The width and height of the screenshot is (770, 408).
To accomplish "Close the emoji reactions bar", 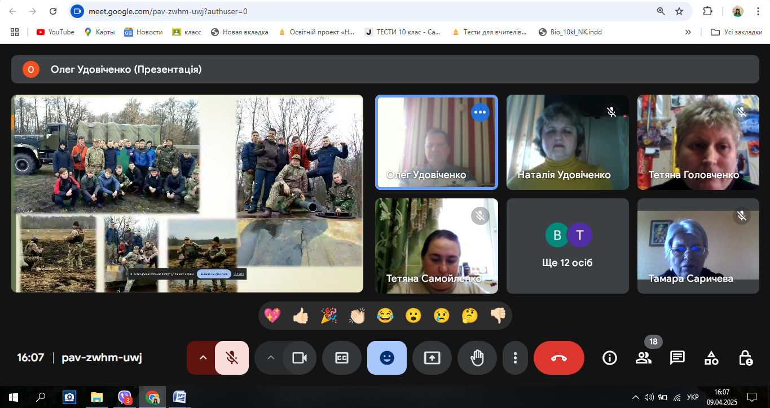I will (x=387, y=358).
